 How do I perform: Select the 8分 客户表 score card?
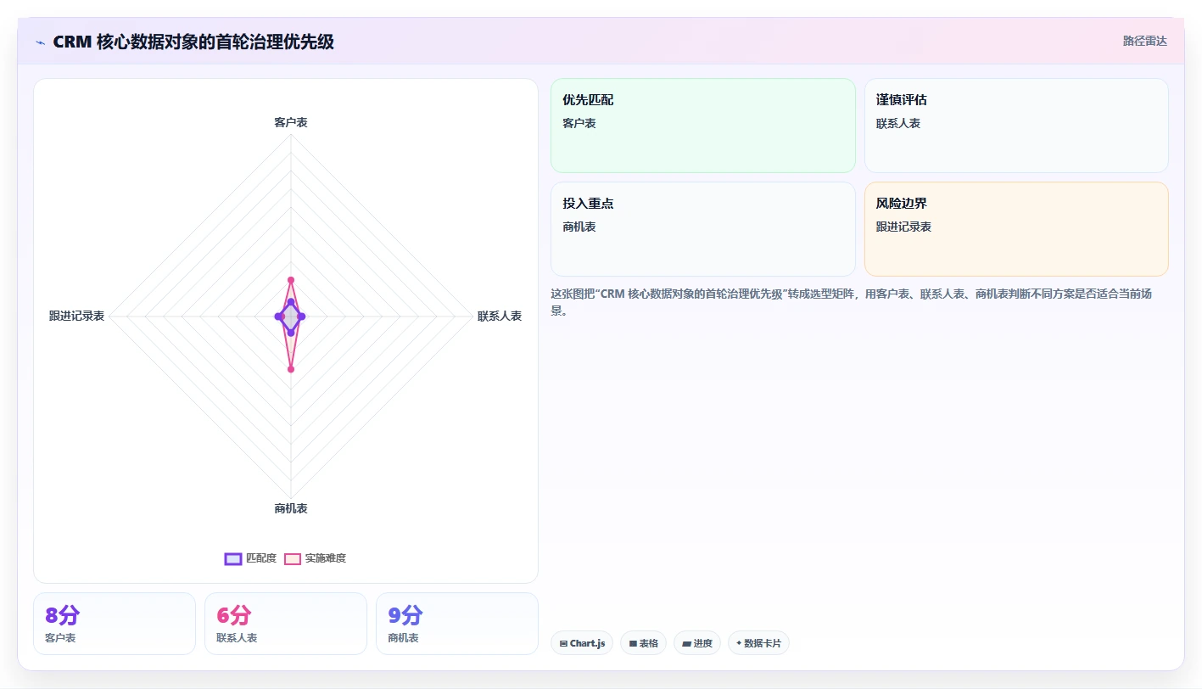coord(115,624)
